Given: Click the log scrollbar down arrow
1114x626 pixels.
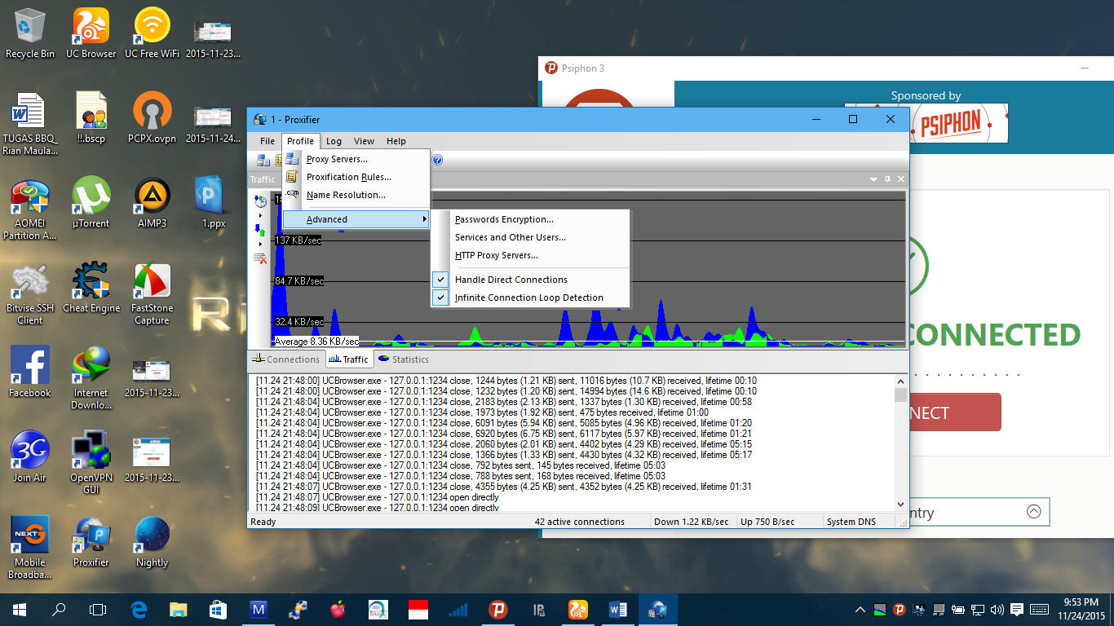Looking at the screenshot, I should coord(900,505).
